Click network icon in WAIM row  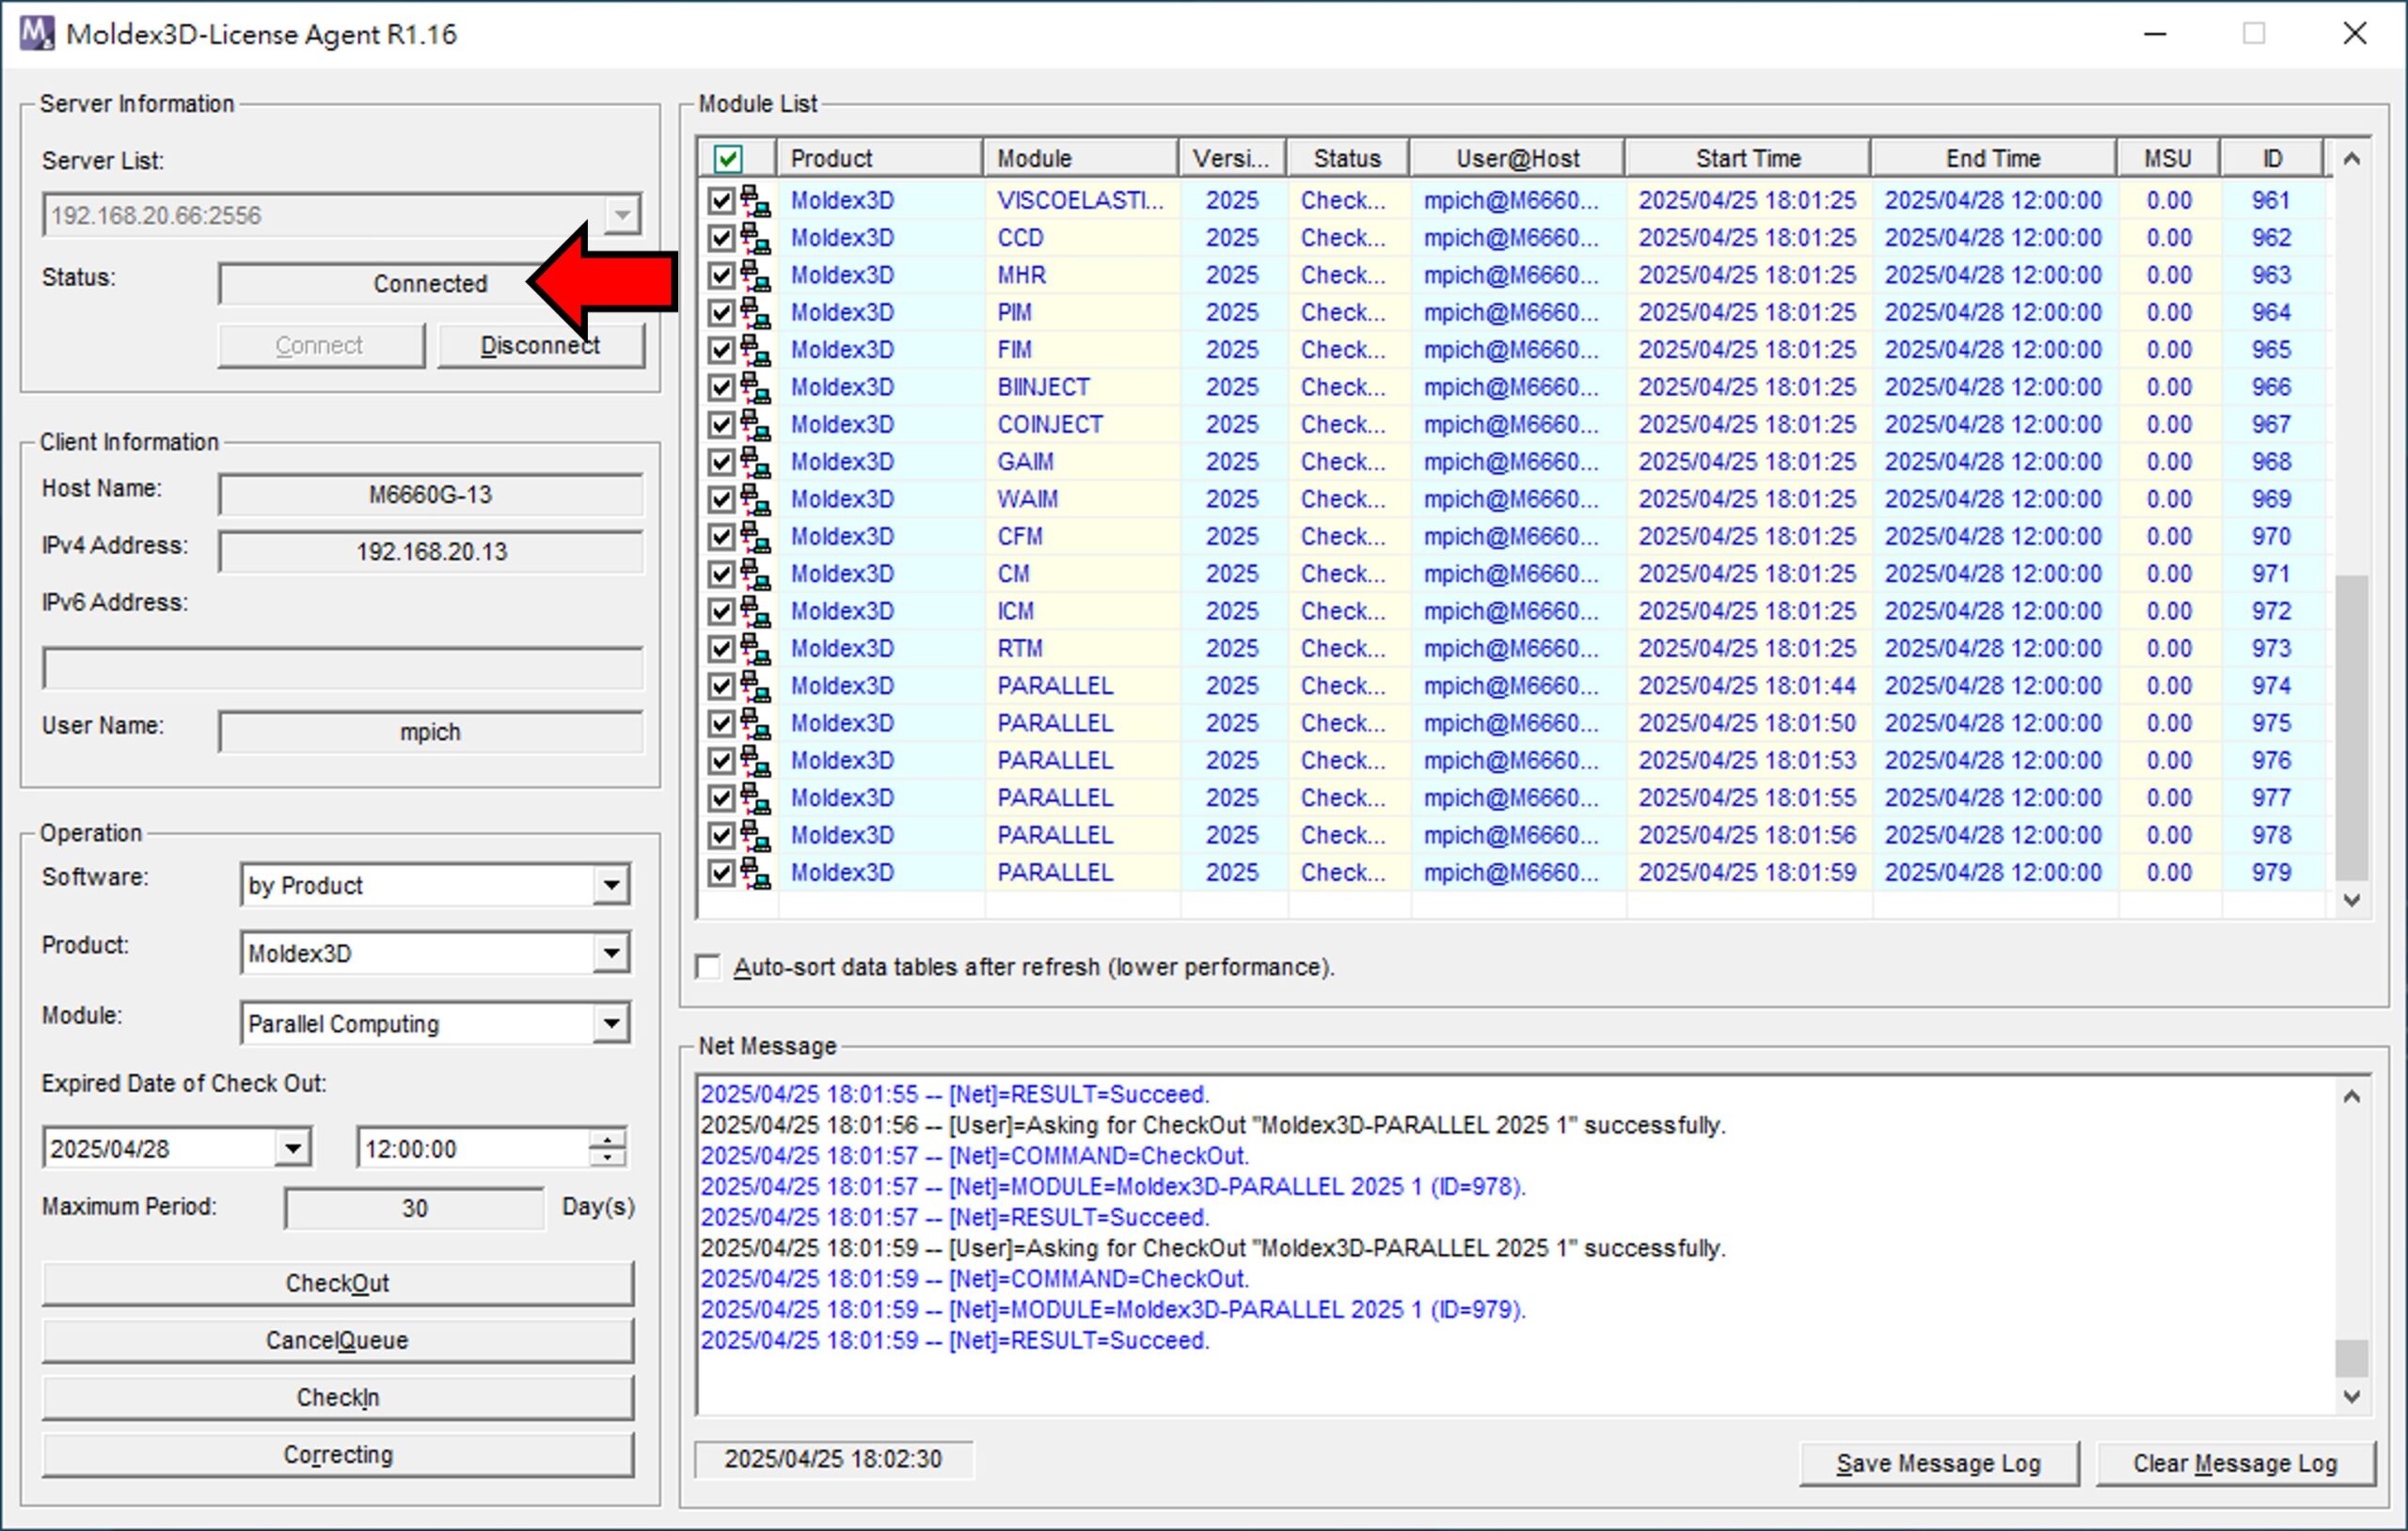[756, 499]
